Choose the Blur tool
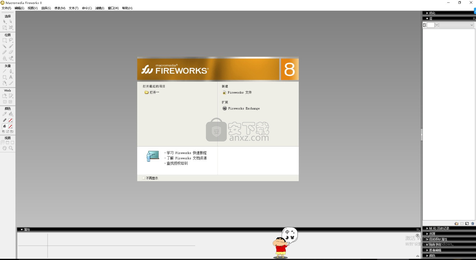Screen dimensions: 476x260 [x=4, y=58]
